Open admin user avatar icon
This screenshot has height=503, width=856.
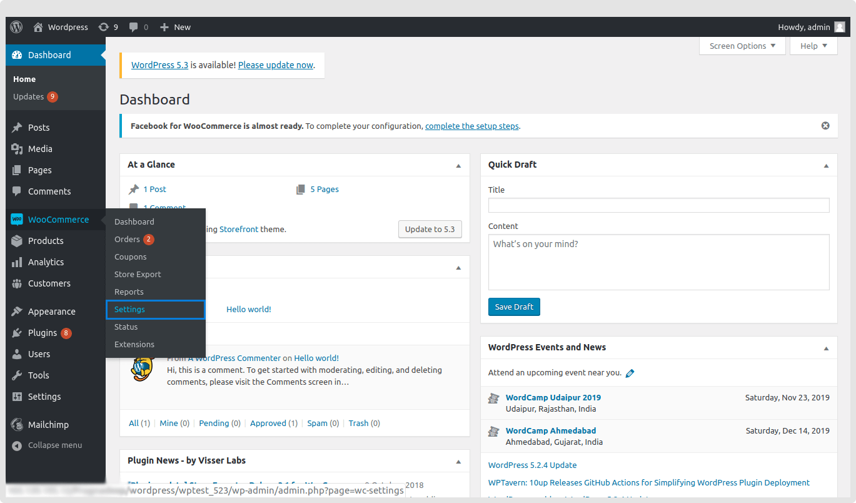[839, 27]
